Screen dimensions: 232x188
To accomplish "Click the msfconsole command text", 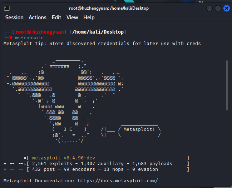I will coord(29,38).
